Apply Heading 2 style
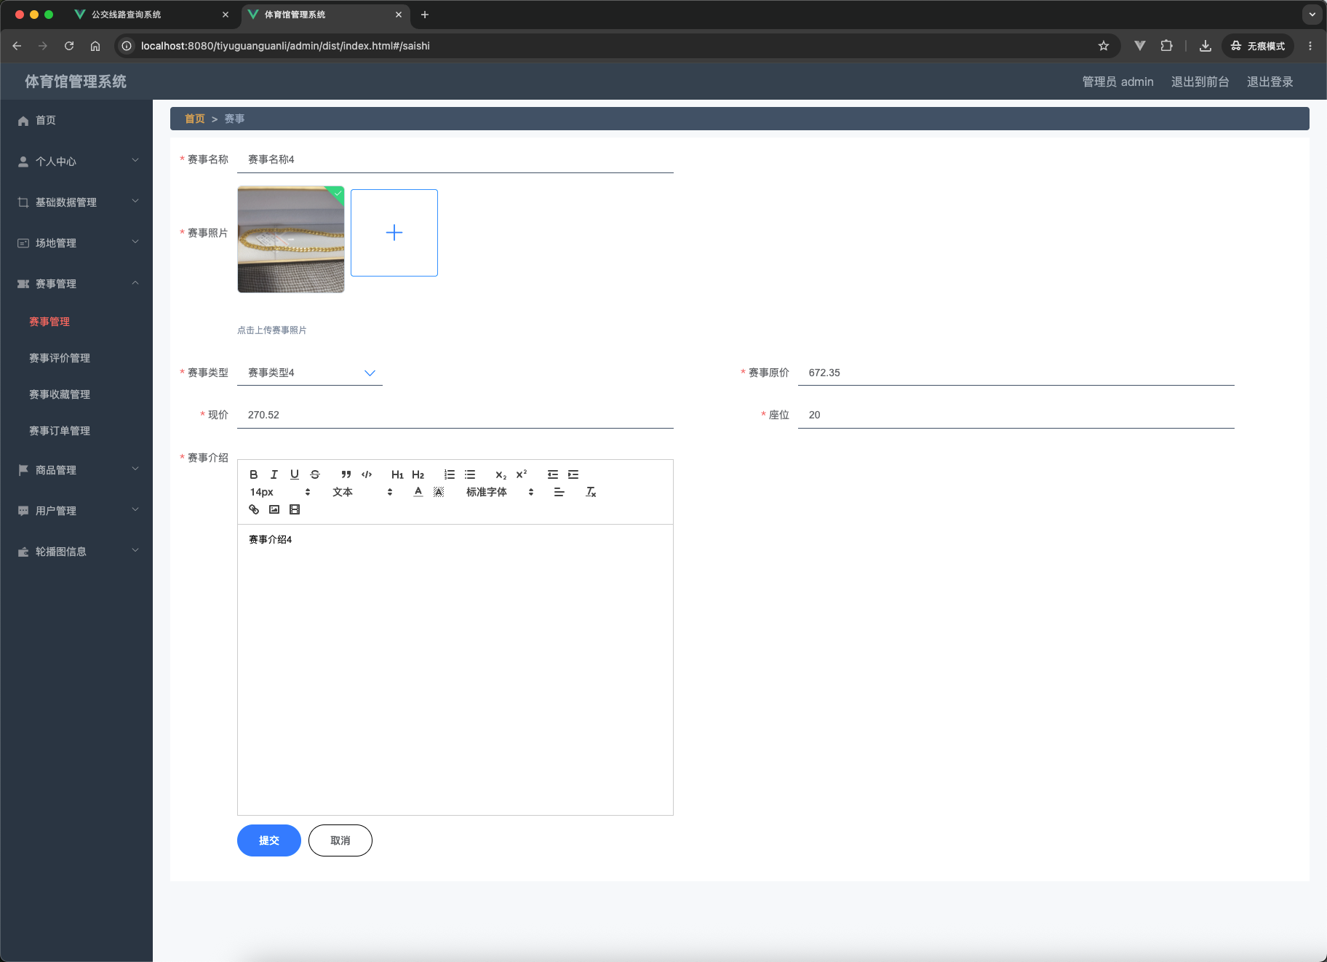Image resolution: width=1327 pixels, height=962 pixels. coord(418,474)
